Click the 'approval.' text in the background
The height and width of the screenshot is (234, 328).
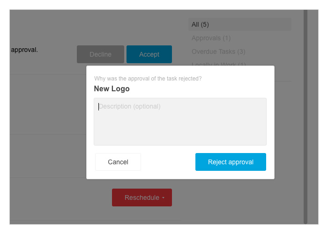(24, 50)
